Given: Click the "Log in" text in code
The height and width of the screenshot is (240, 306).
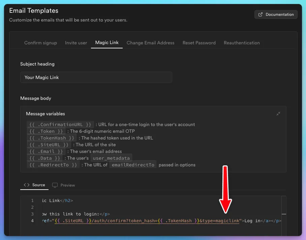Looking at the screenshot, I should tap(252, 221).
